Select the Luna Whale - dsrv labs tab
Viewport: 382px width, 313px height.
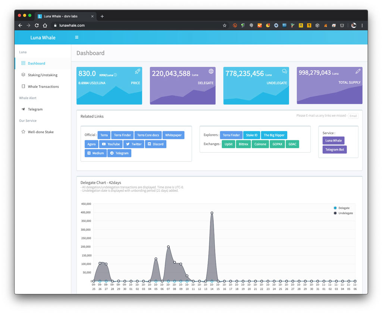coord(66,16)
